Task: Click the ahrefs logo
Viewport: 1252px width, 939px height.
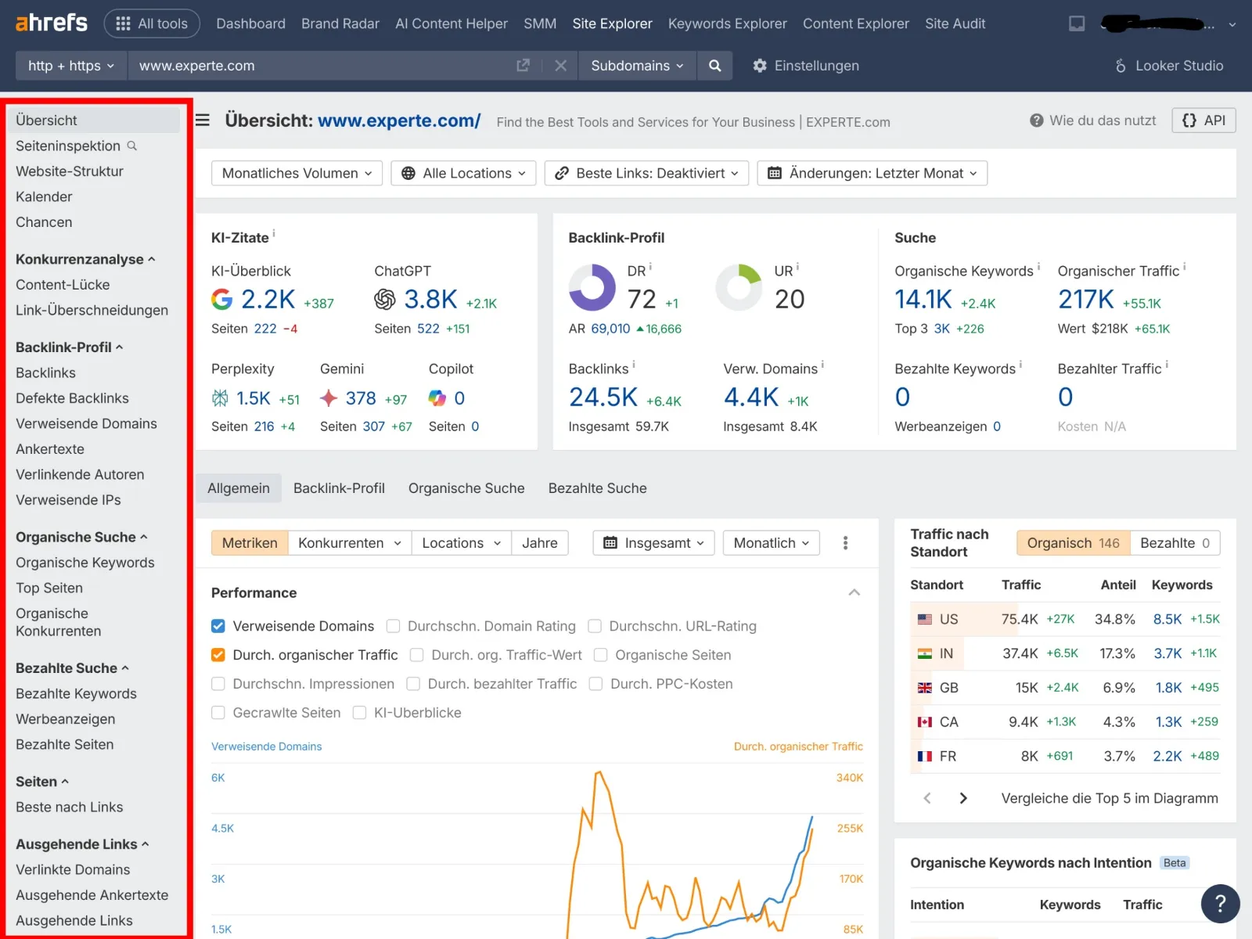Action: pos(52,23)
